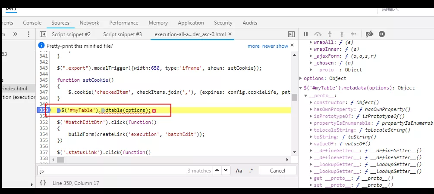Viewport: 434px width, 194px height.
Task: Switch to the Network tab
Action: tap(89, 23)
